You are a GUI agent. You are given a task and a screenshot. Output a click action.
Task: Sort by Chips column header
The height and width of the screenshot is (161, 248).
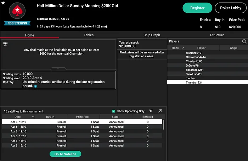click(233, 48)
